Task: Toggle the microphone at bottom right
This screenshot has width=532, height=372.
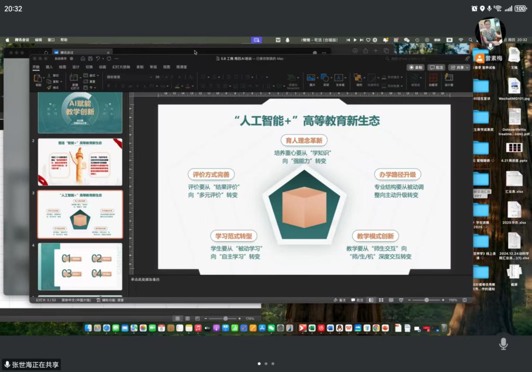Action: pyautogui.click(x=503, y=343)
